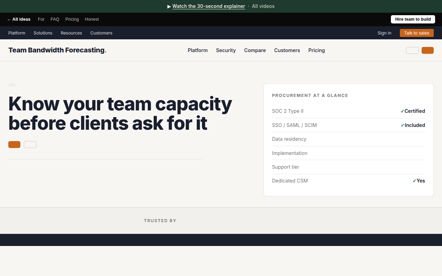The image size is (442, 276).
Task: Select Pricing in the black top bar
Action: pyautogui.click(x=72, y=19)
